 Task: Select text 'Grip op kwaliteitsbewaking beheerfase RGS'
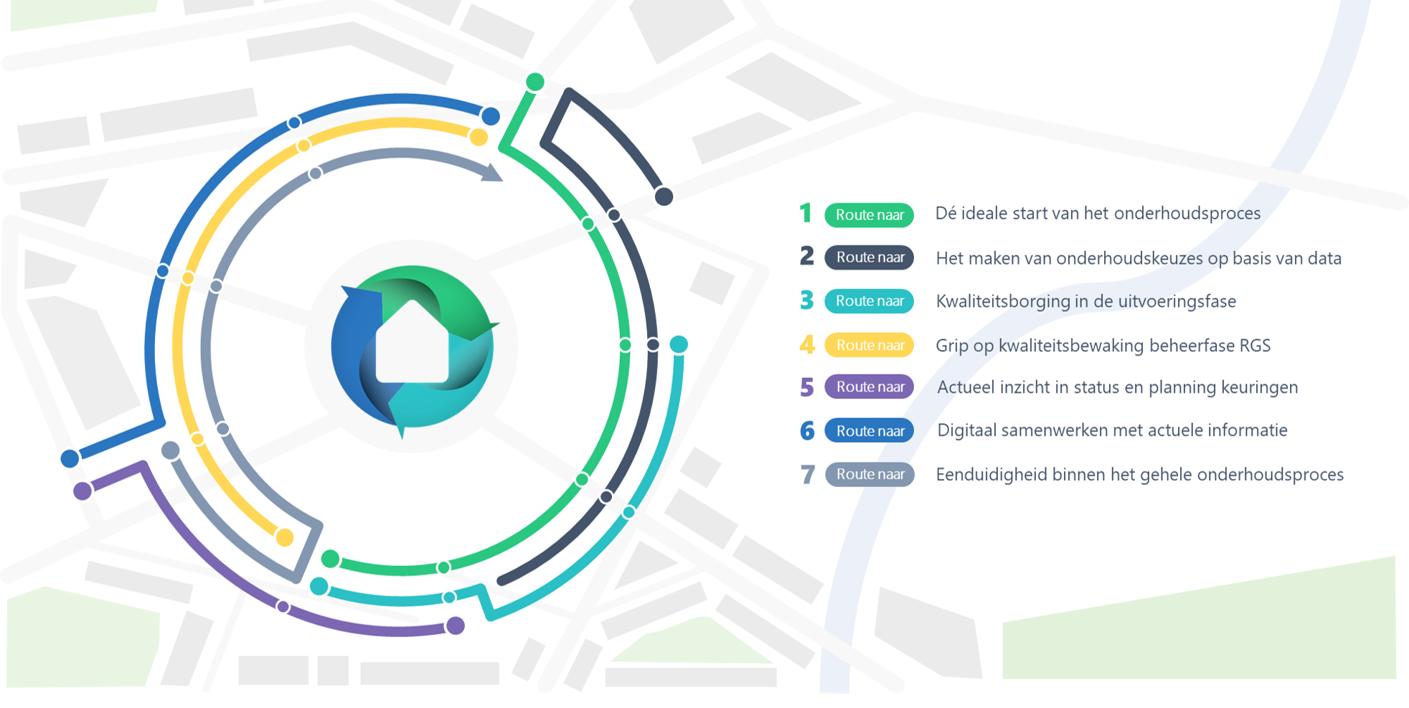tap(1103, 346)
